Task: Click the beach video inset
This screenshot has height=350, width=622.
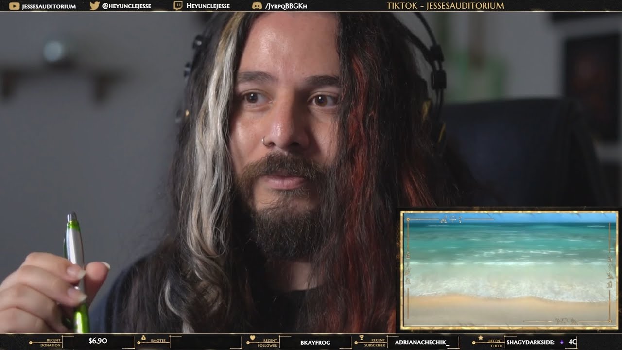Action: (509, 270)
